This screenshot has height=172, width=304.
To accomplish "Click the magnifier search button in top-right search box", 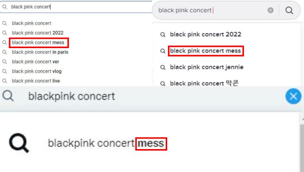I will [x=289, y=10].
